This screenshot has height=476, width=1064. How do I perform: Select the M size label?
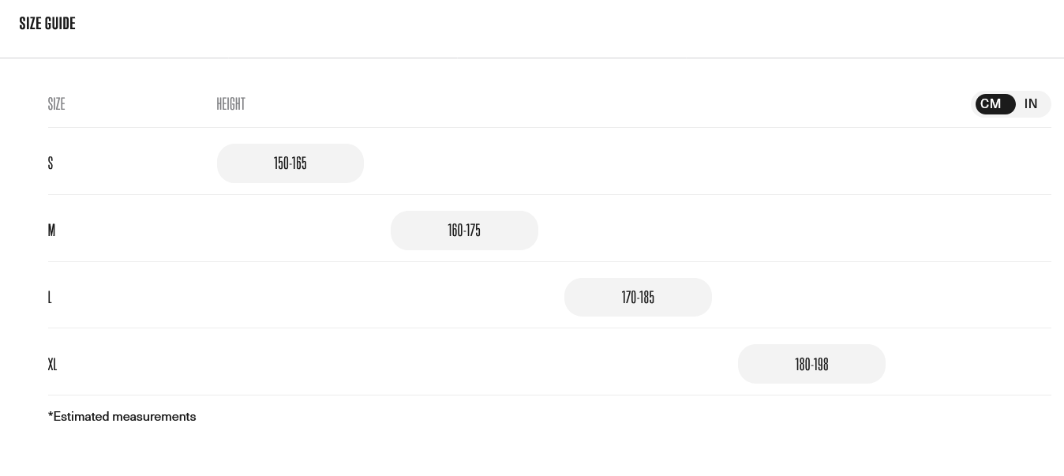51,231
